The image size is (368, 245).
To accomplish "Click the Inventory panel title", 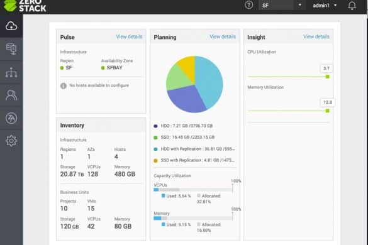I will coord(72,126).
